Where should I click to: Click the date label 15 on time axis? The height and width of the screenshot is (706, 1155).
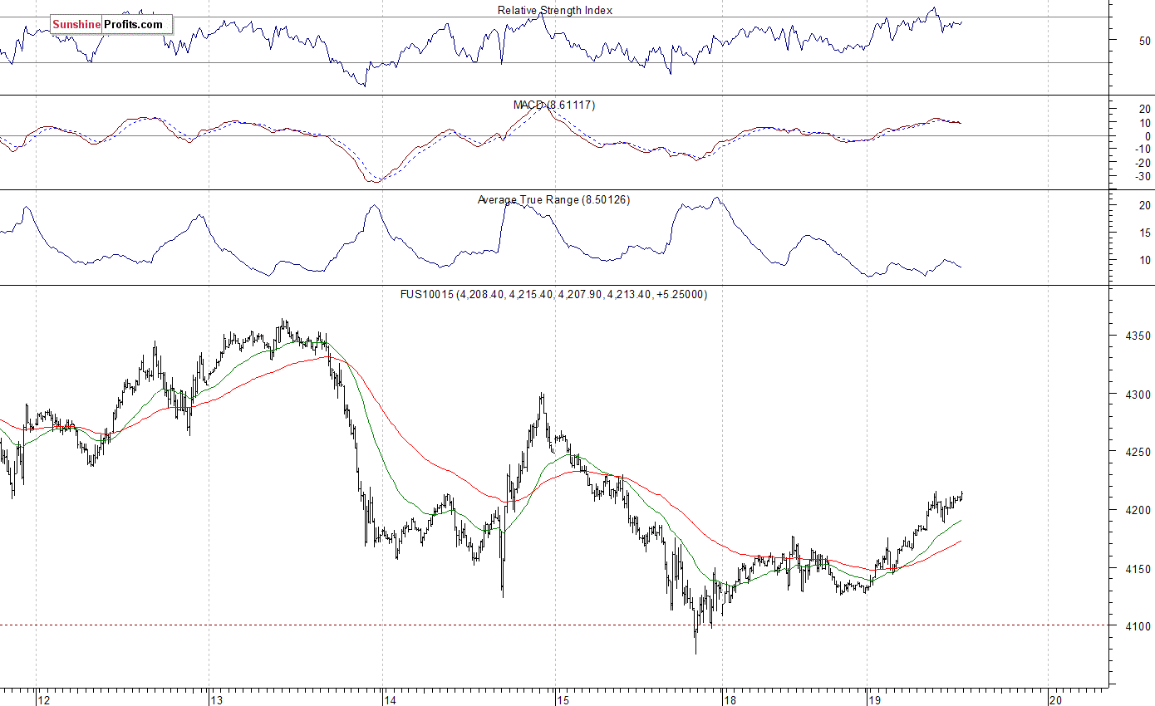[x=564, y=699]
